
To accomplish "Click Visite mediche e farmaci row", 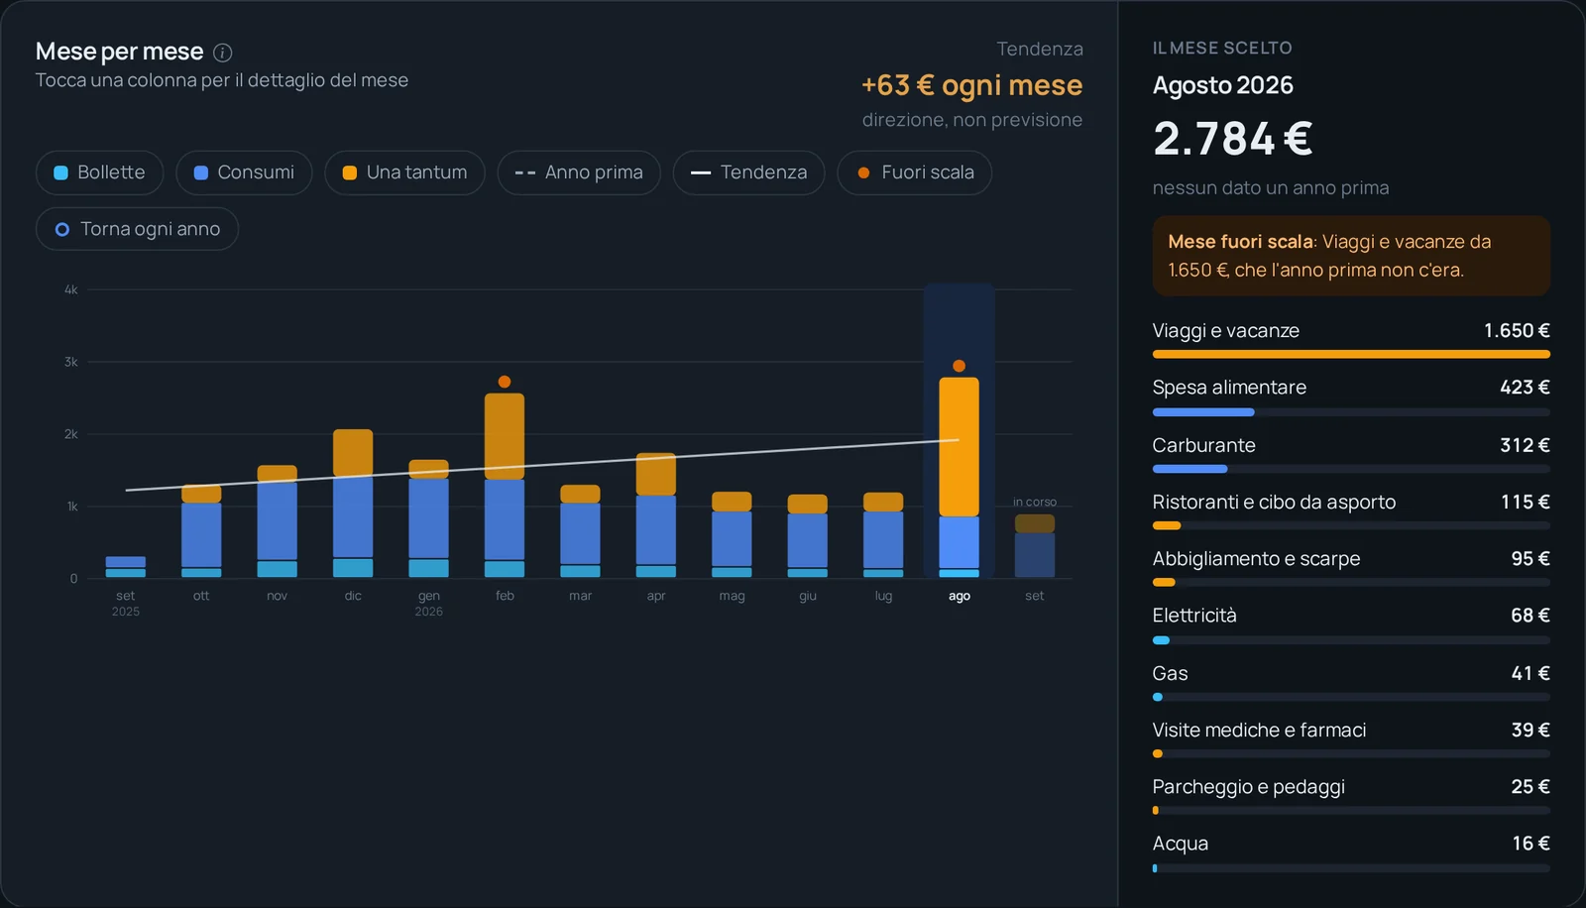I will pos(1351,738).
